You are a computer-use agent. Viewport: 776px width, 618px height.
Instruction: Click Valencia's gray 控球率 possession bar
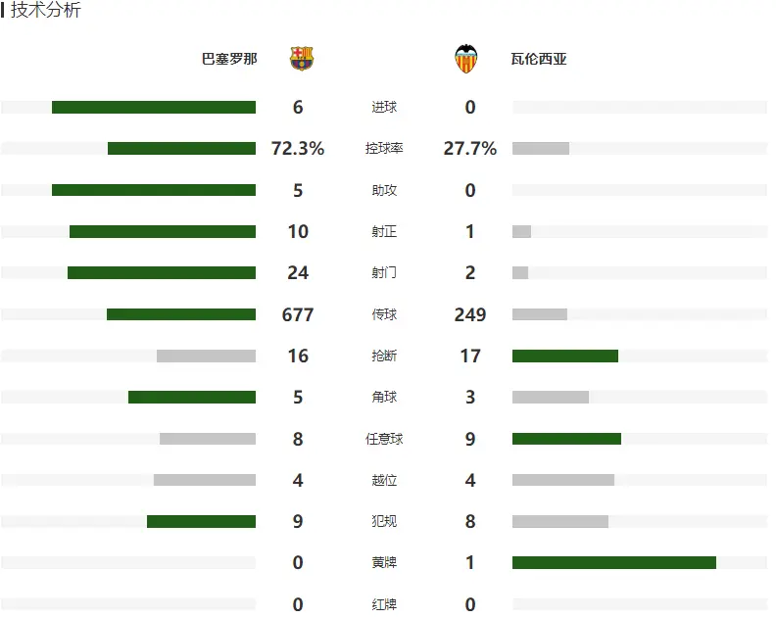pyautogui.click(x=541, y=149)
